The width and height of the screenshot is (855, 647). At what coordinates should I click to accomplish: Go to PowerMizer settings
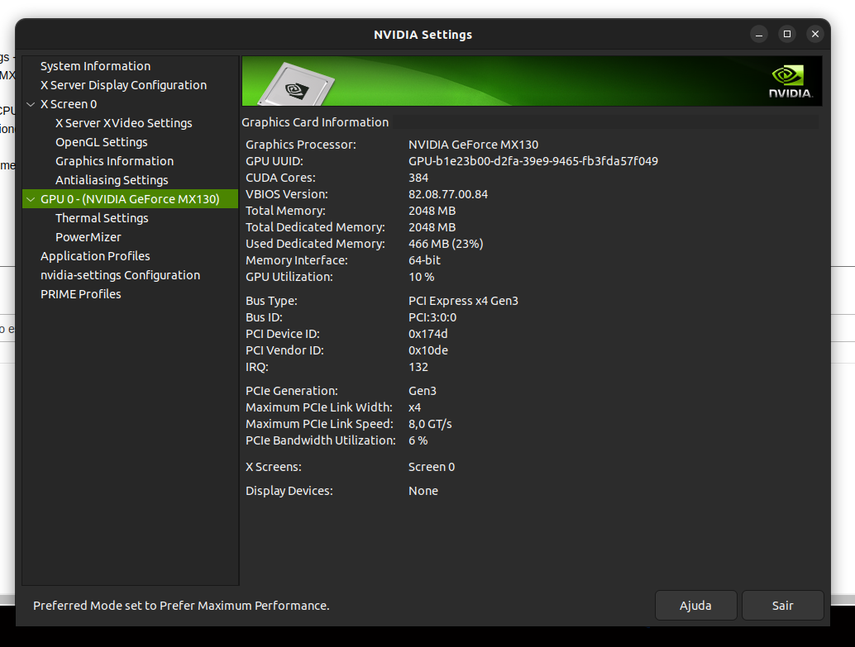click(88, 237)
